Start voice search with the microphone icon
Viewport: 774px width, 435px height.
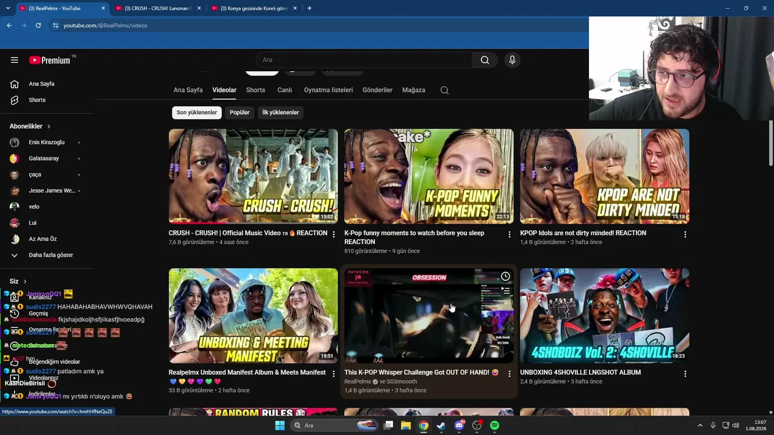(x=512, y=60)
